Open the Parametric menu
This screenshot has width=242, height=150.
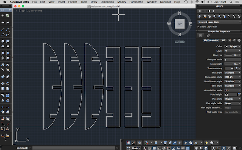click(136, 2)
